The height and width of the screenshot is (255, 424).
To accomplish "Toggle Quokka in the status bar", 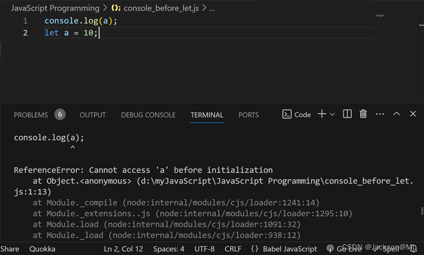I will pos(42,249).
